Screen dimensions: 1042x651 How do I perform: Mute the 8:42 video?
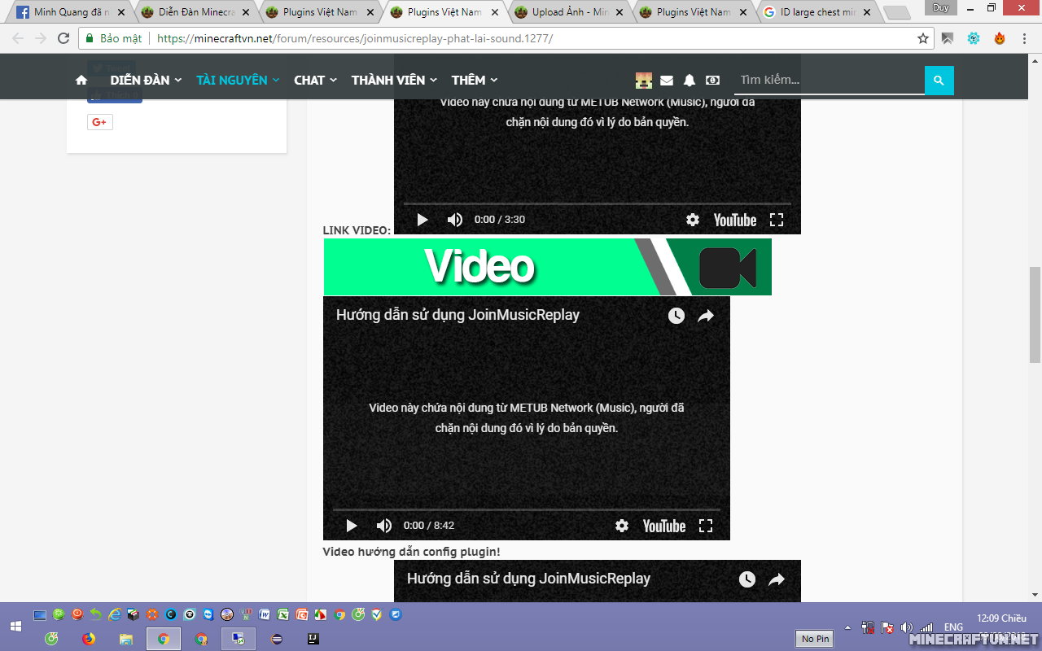384,526
